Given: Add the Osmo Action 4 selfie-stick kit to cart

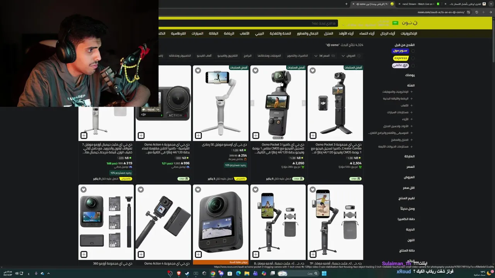Looking at the screenshot, I should [141, 254].
